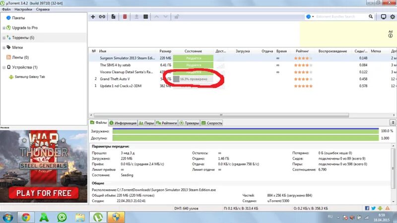This screenshot has width=397, height=223.
Task: Click the warning triangle status icon
Action: coord(388,208)
